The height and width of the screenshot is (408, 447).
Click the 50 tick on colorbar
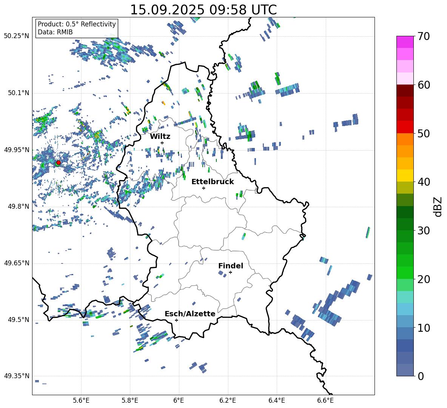pos(424,133)
